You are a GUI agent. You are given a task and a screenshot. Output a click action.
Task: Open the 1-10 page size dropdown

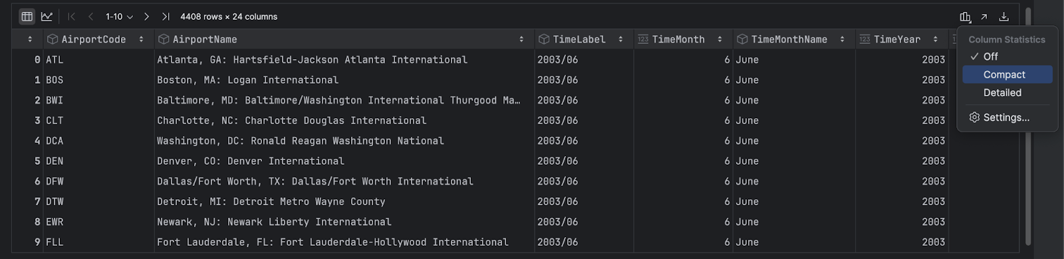[x=120, y=17]
